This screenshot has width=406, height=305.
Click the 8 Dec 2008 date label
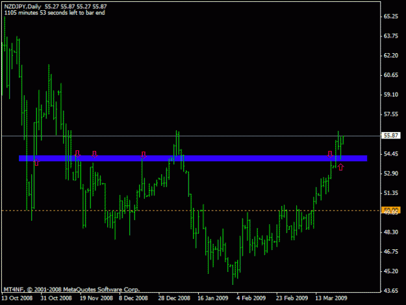pyautogui.click(x=133, y=299)
